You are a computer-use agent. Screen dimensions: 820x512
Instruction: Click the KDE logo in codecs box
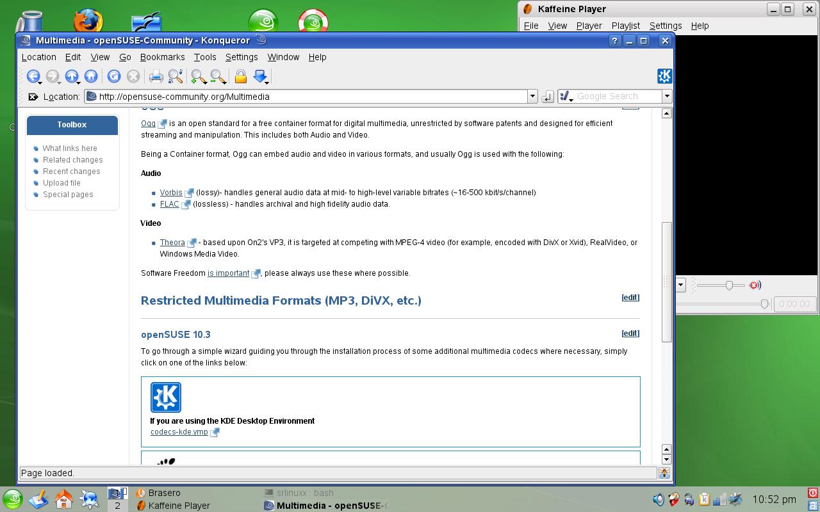166,397
